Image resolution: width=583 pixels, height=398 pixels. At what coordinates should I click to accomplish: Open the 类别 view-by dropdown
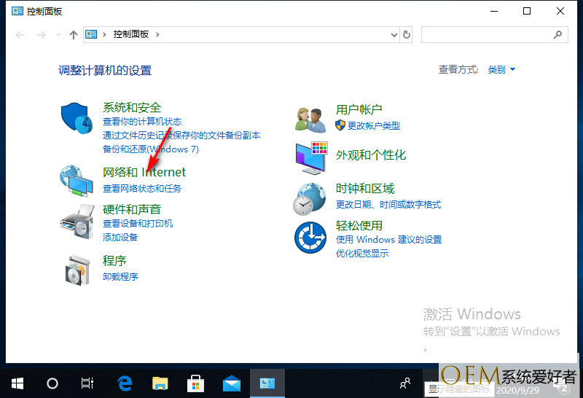pyautogui.click(x=501, y=70)
